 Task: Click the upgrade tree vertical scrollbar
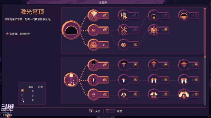[205, 57]
